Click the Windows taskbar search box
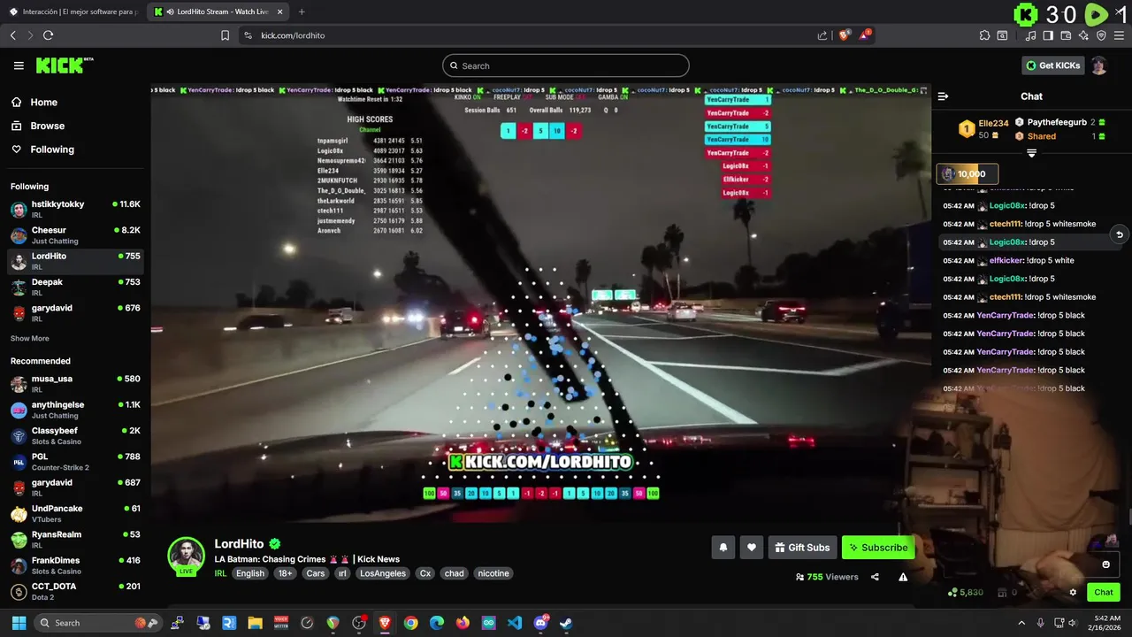The width and height of the screenshot is (1132, 637). click(98, 623)
